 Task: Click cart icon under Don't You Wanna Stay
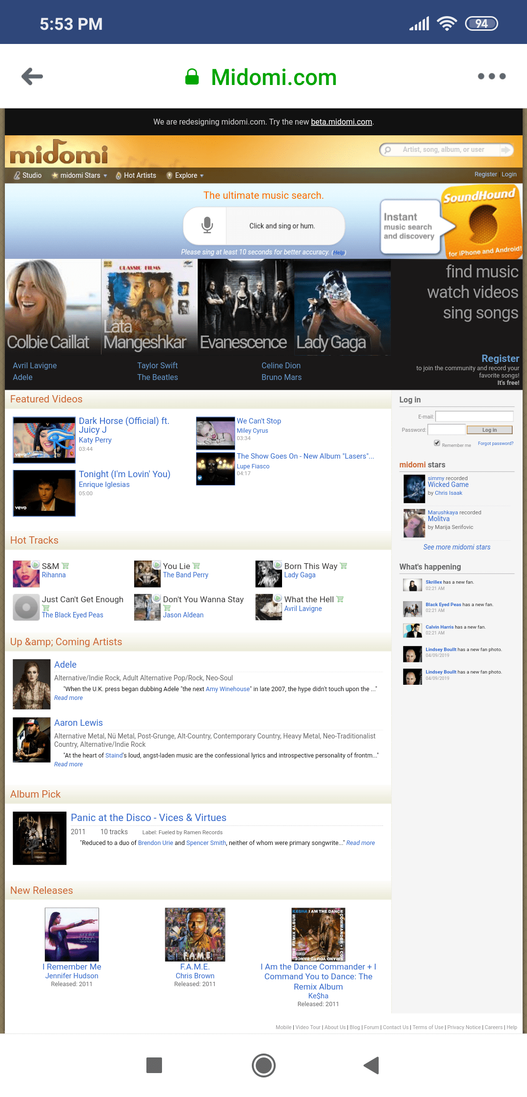click(x=167, y=608)
